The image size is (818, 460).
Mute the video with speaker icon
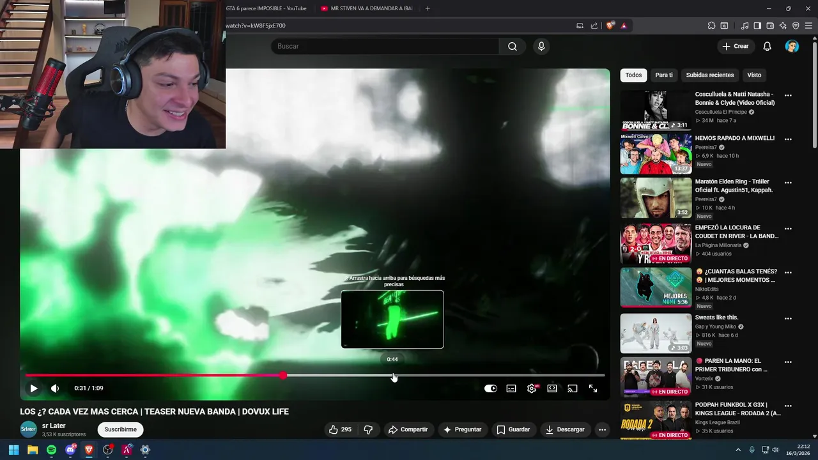click(x=55, y=388)
